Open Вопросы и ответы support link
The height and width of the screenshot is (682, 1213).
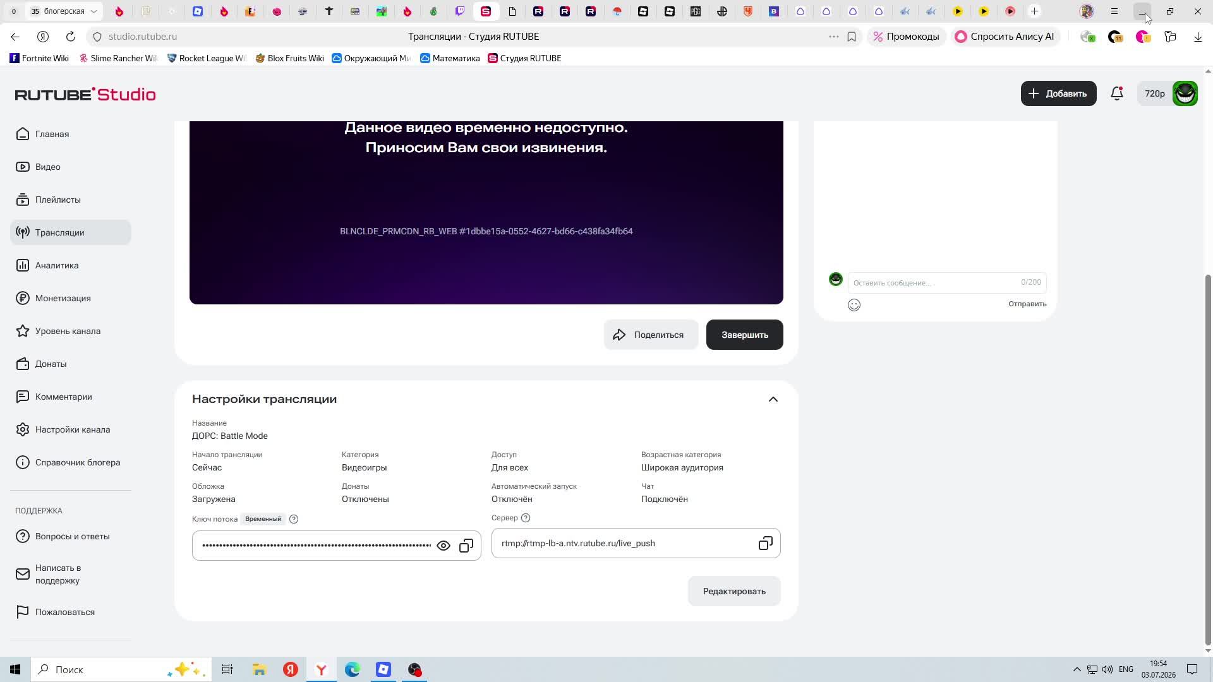[x=71, y=536]
